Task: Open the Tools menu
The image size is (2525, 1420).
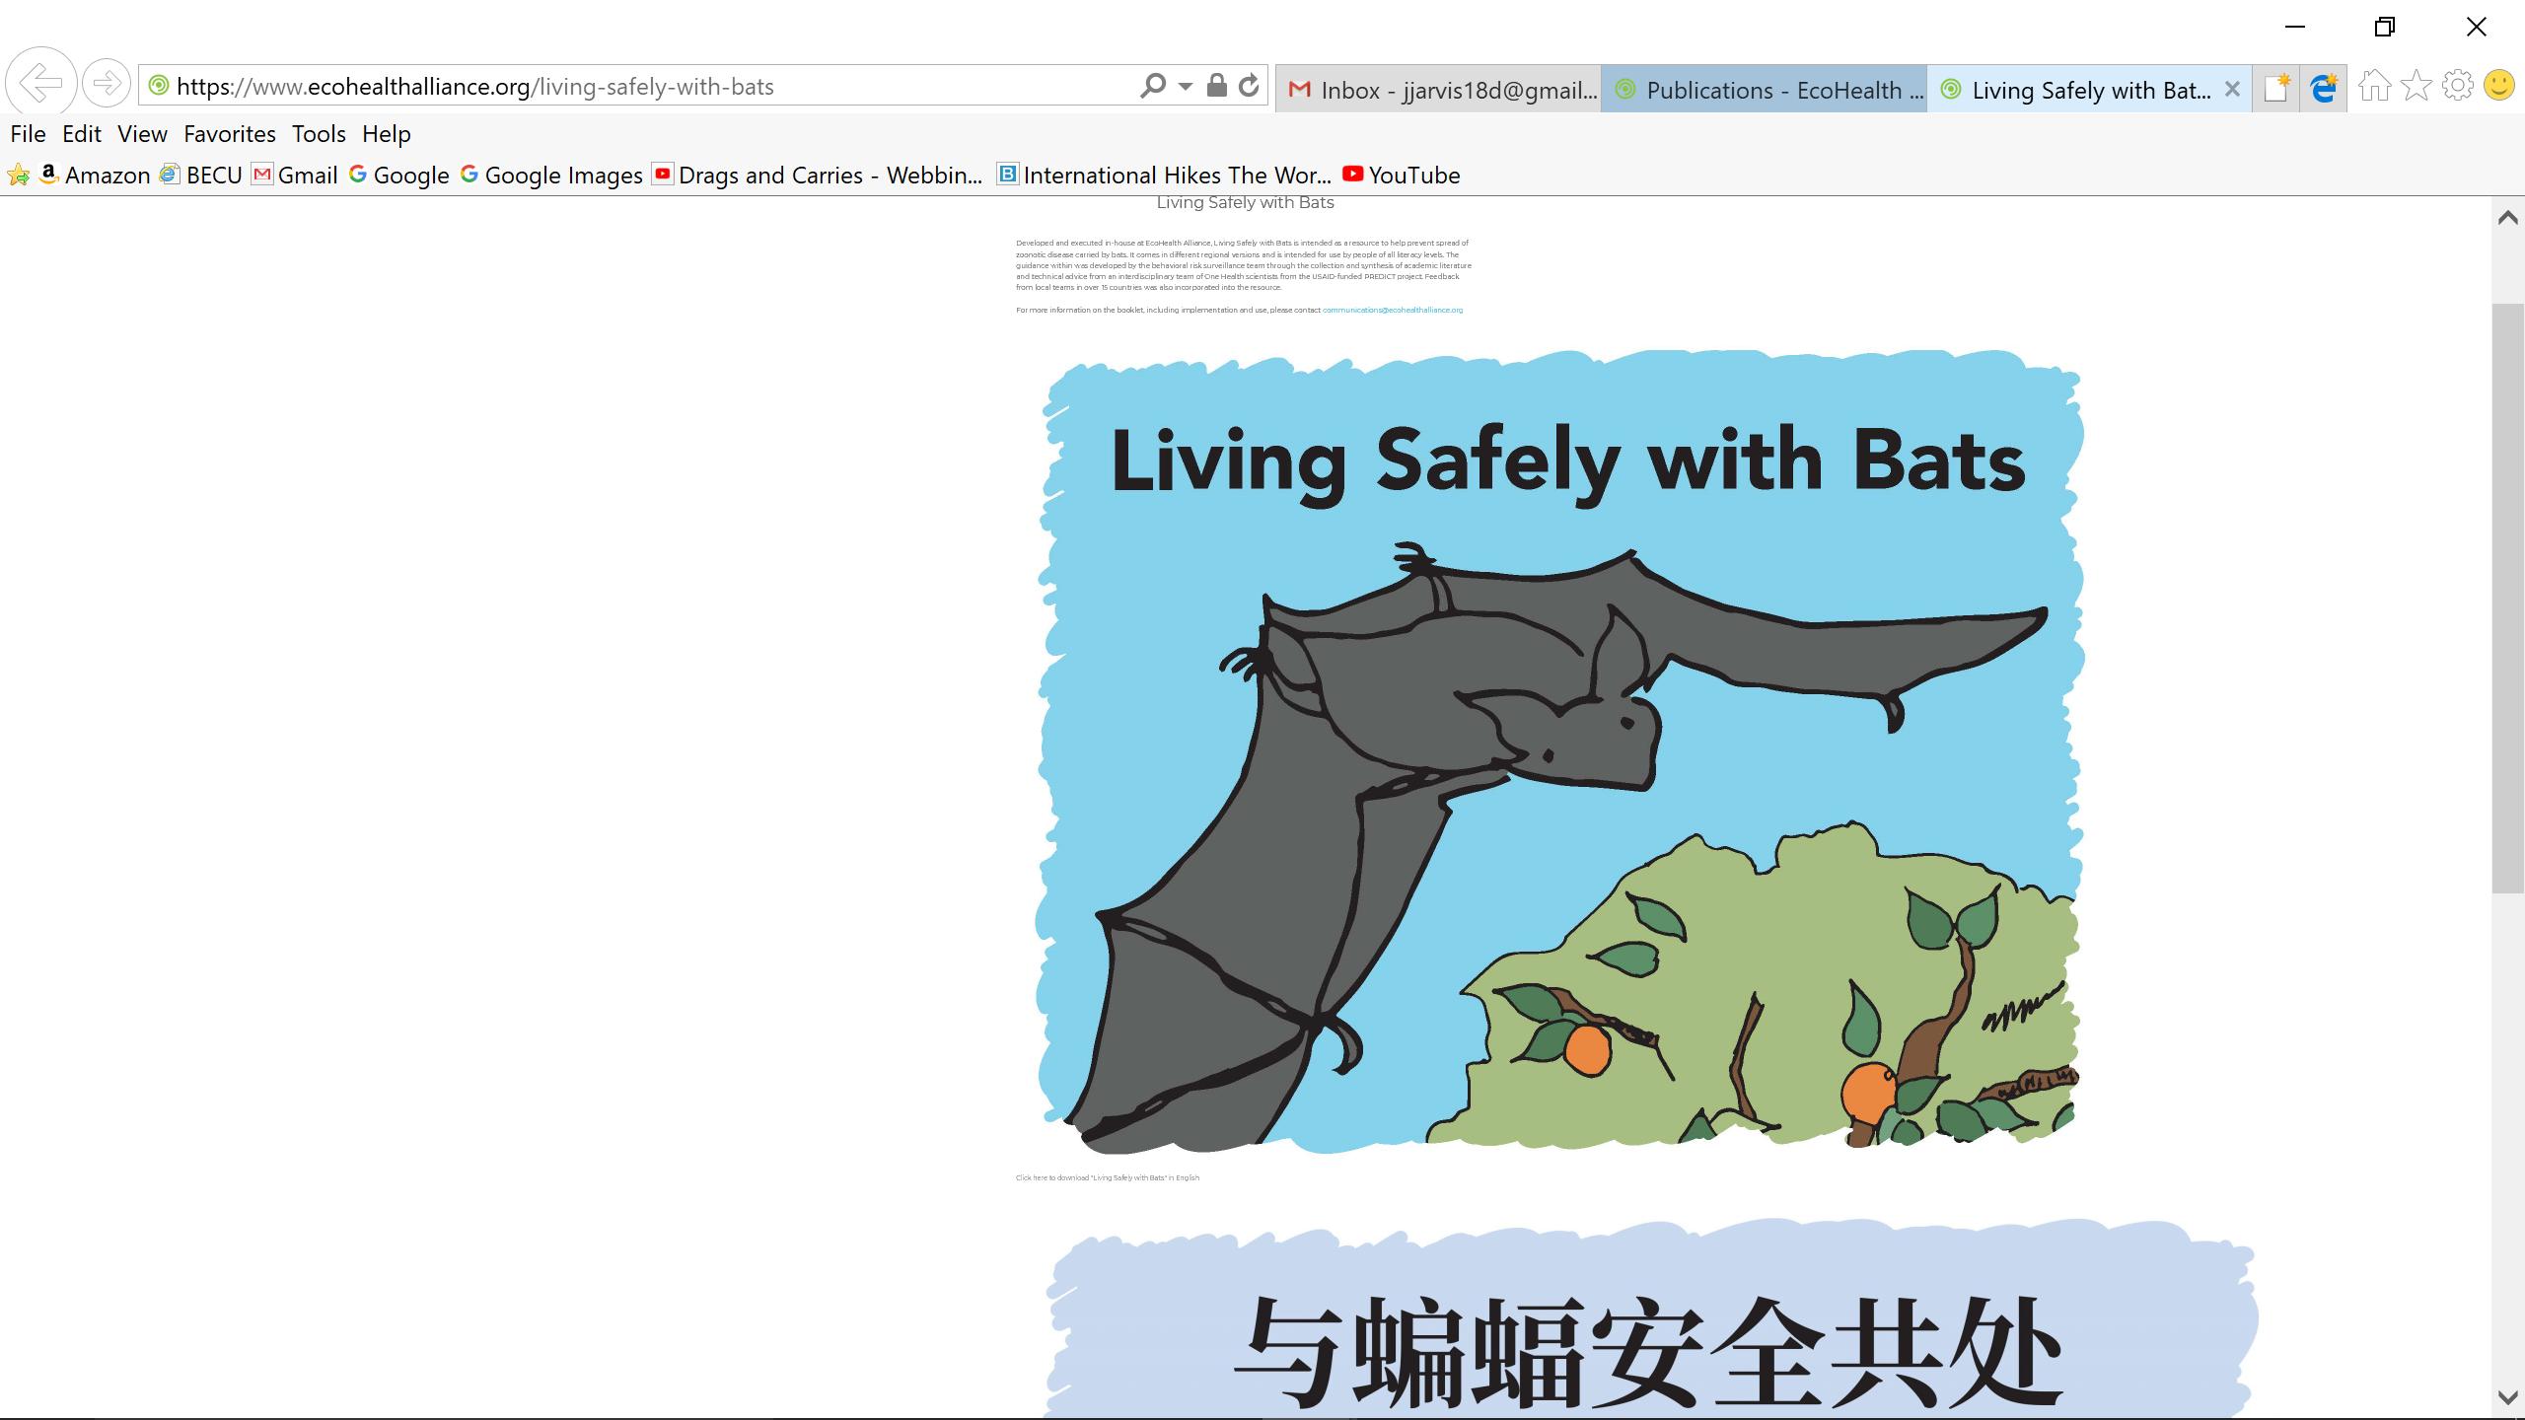Action: 318,134
